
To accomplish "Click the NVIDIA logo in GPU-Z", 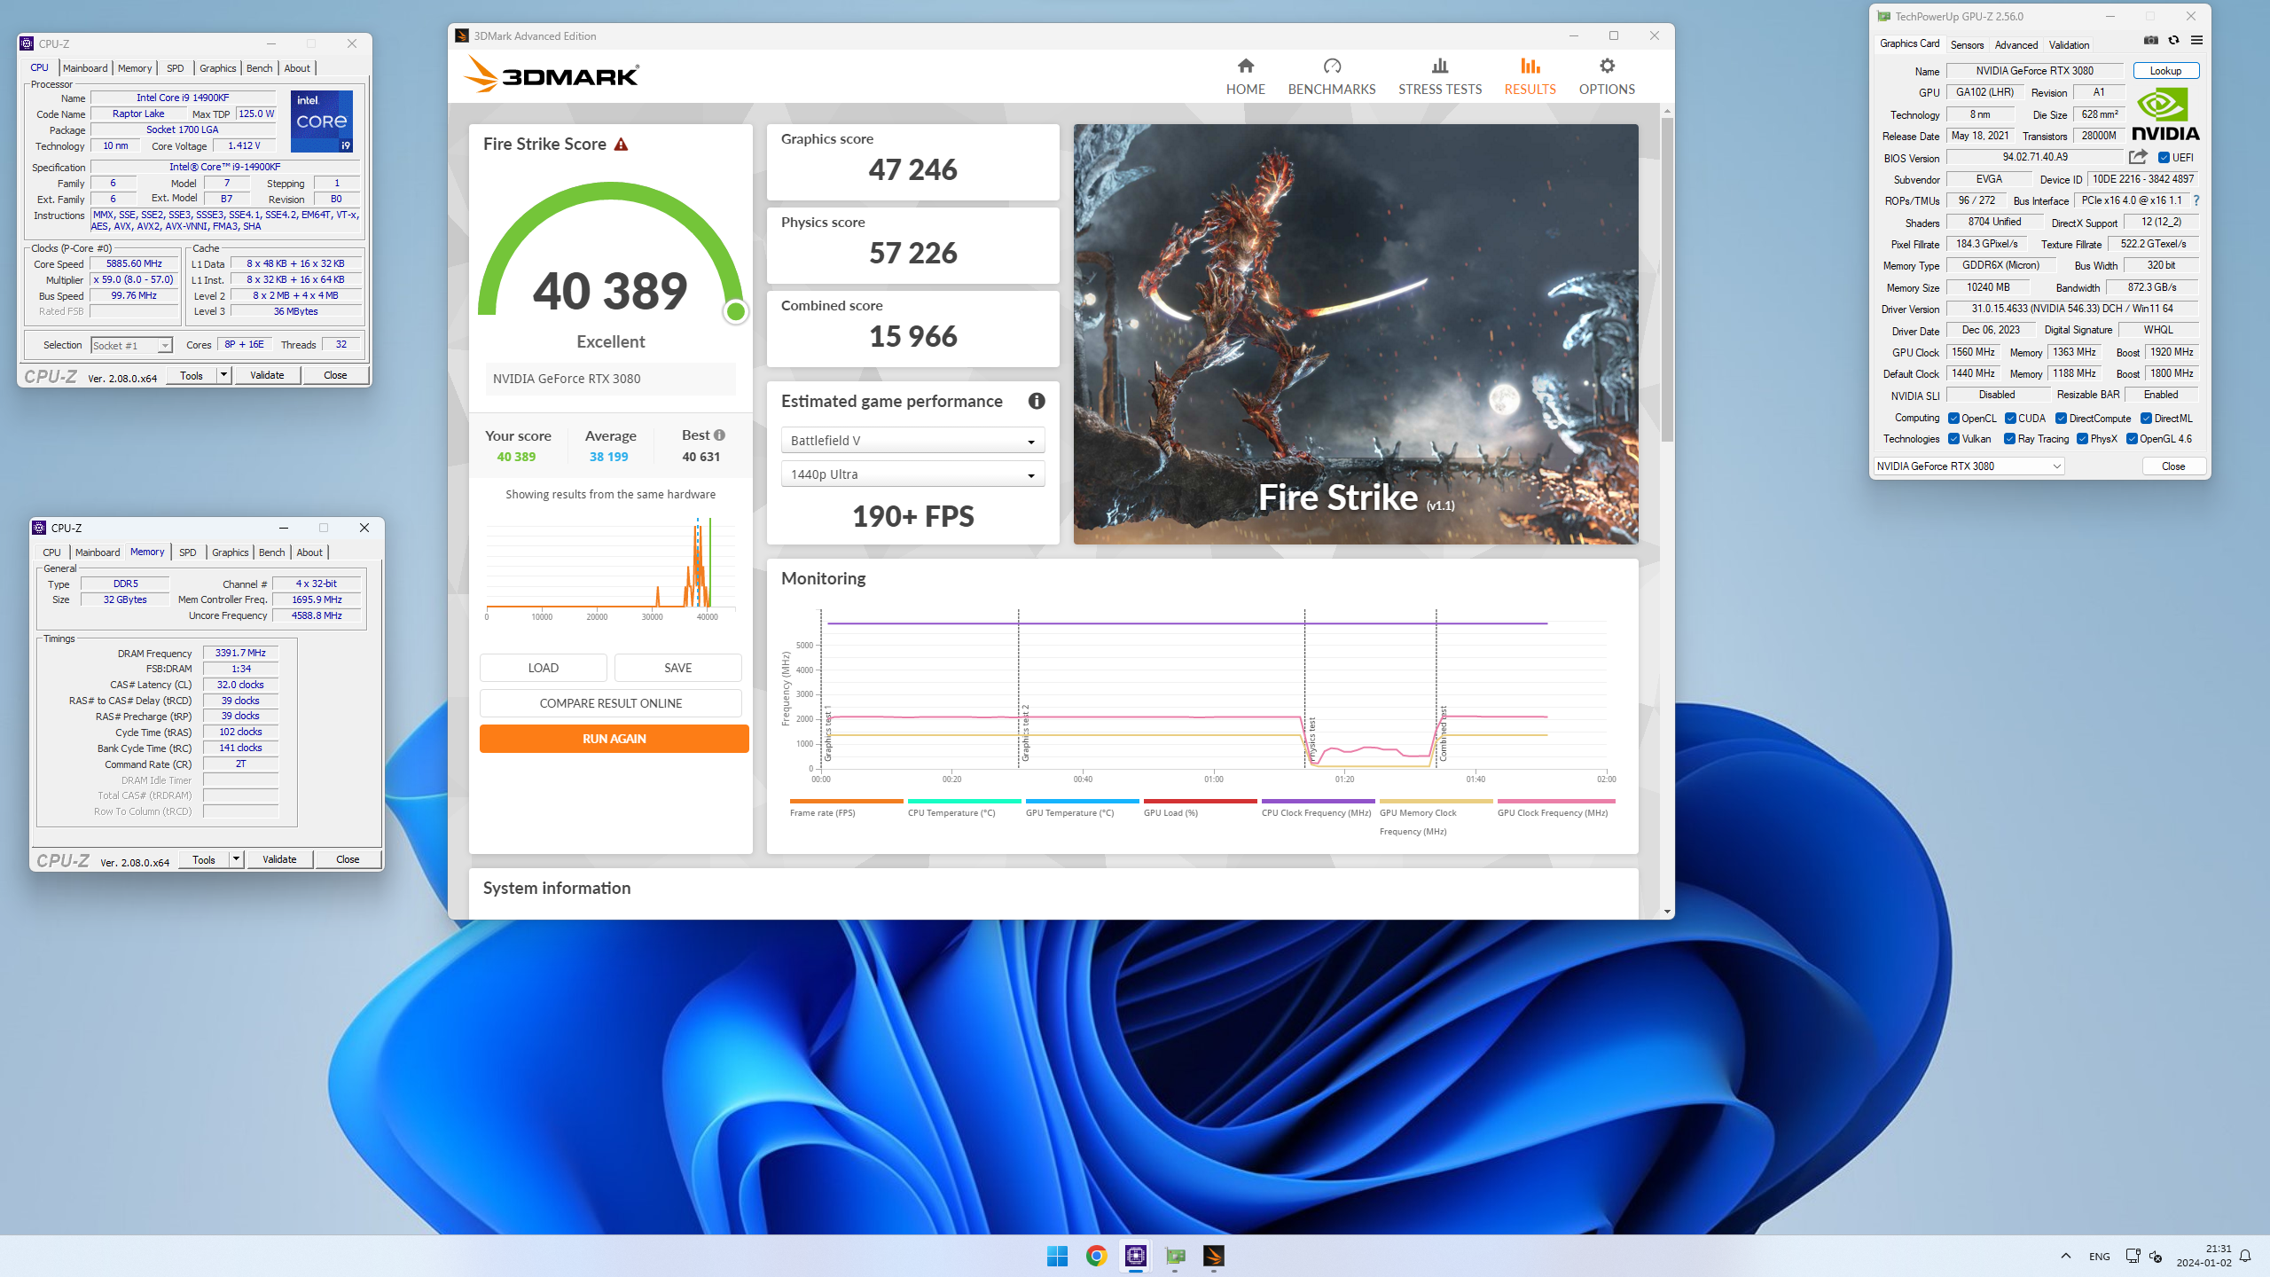I will (2165, 114).
